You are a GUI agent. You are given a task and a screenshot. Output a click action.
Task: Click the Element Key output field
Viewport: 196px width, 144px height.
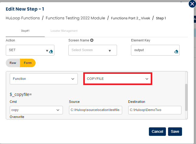tap(152, 50)
